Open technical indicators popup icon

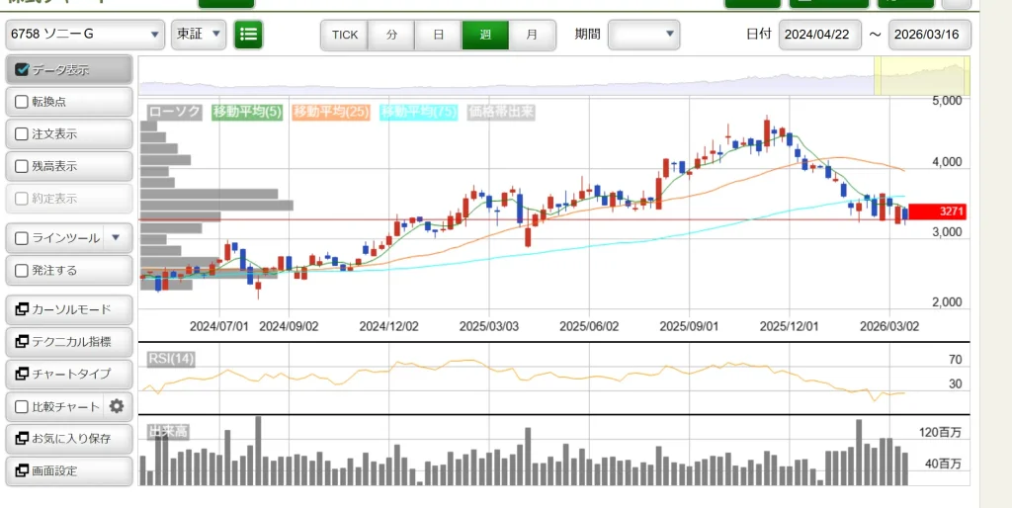[x=23, y=342]
